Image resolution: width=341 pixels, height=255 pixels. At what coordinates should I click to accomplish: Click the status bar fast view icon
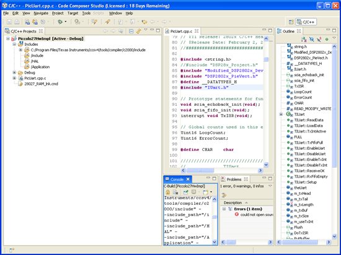[12, 250]
